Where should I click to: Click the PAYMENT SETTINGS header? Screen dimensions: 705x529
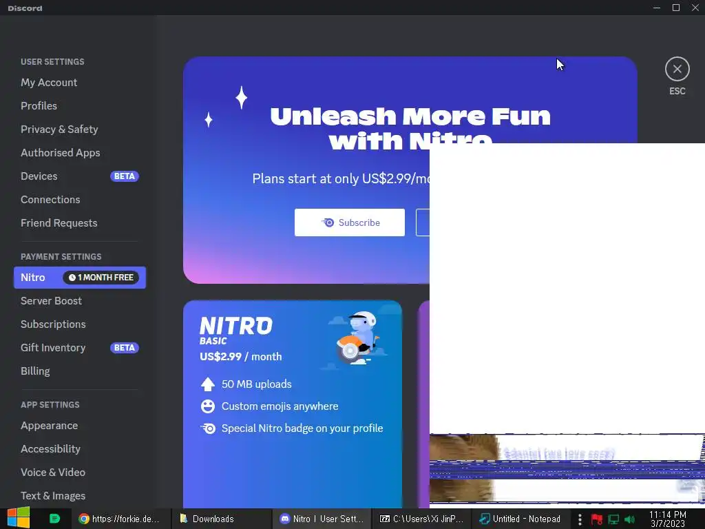[x=61, y=256]
